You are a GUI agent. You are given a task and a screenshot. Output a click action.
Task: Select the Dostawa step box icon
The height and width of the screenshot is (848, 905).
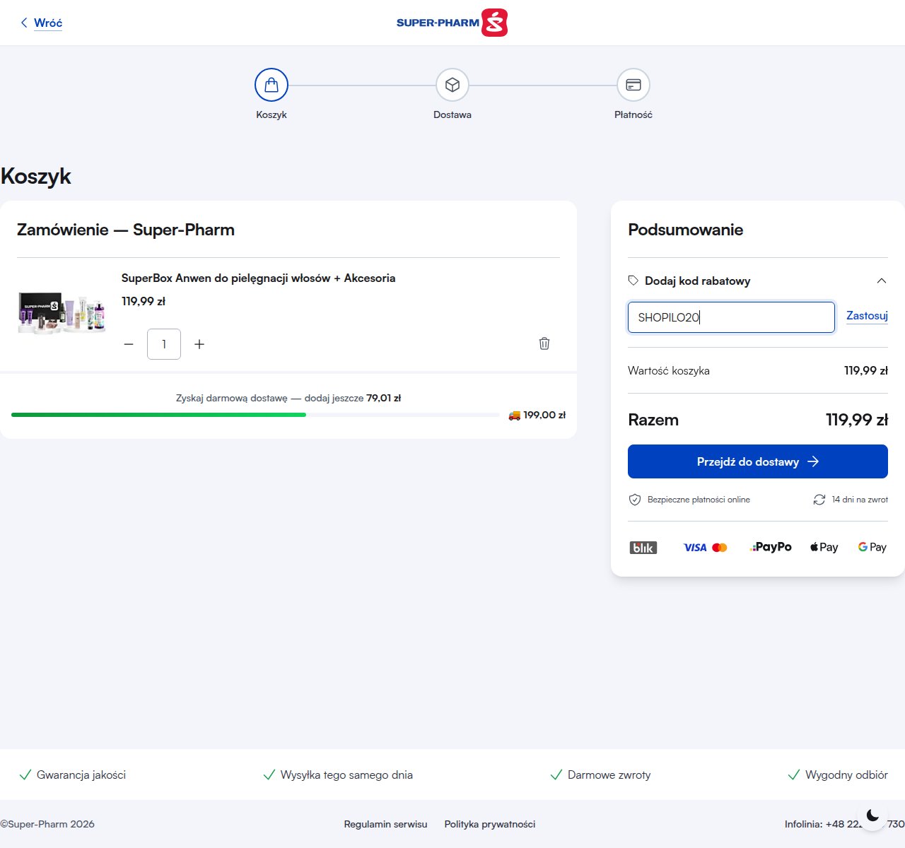tap(452, 86)
